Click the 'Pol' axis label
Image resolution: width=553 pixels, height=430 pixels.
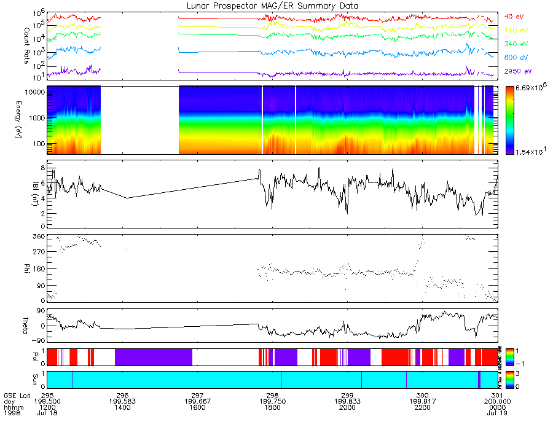point(35,358)
